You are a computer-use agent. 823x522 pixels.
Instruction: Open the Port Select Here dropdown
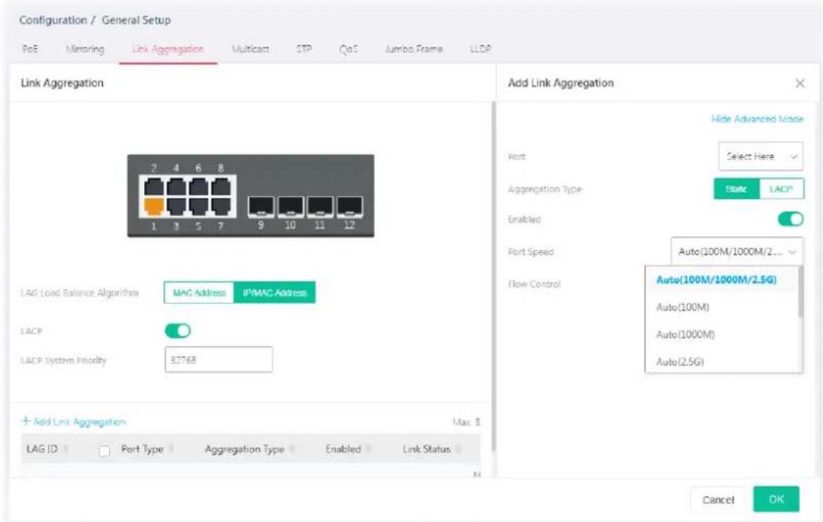tap(760, 156)
